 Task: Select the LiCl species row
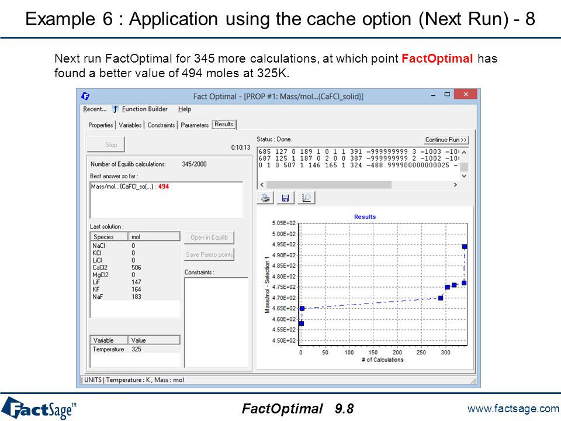tap(135, 260)
